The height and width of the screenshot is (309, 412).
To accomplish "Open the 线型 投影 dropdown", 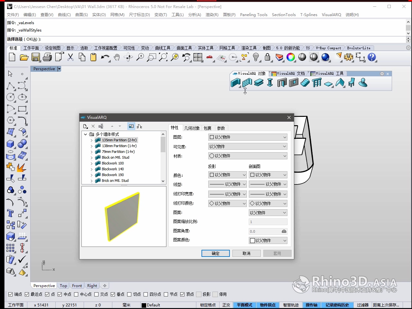I will [228, 184].
